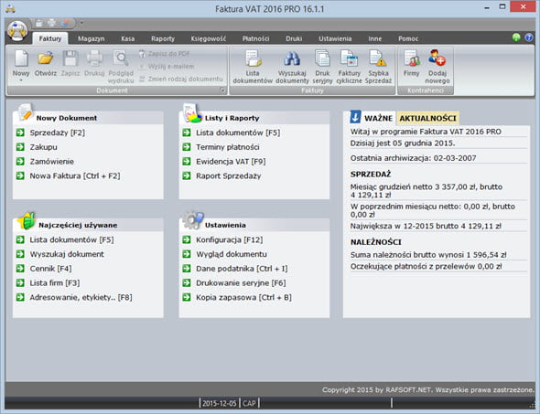Click green arrow next to Sprzedaży [F2]
Viewport: 540px width, 414px height.
tap(20, 133)
